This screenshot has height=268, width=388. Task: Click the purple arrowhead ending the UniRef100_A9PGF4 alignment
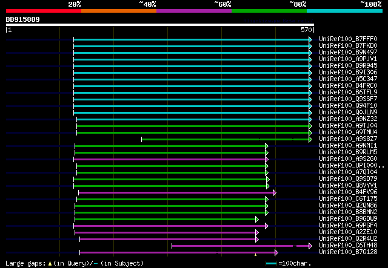(x=267, y=226)
